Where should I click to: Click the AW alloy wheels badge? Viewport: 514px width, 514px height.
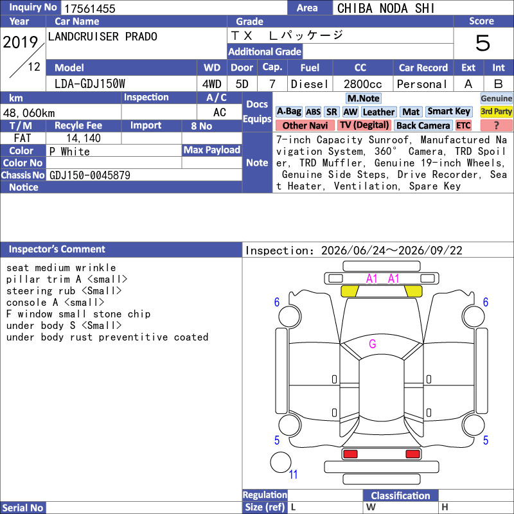[350, 112]
